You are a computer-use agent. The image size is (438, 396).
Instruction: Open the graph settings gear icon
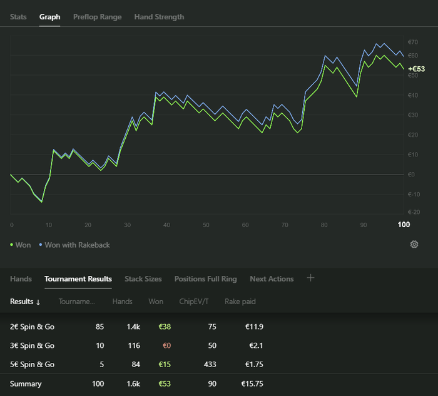point(414,245)
